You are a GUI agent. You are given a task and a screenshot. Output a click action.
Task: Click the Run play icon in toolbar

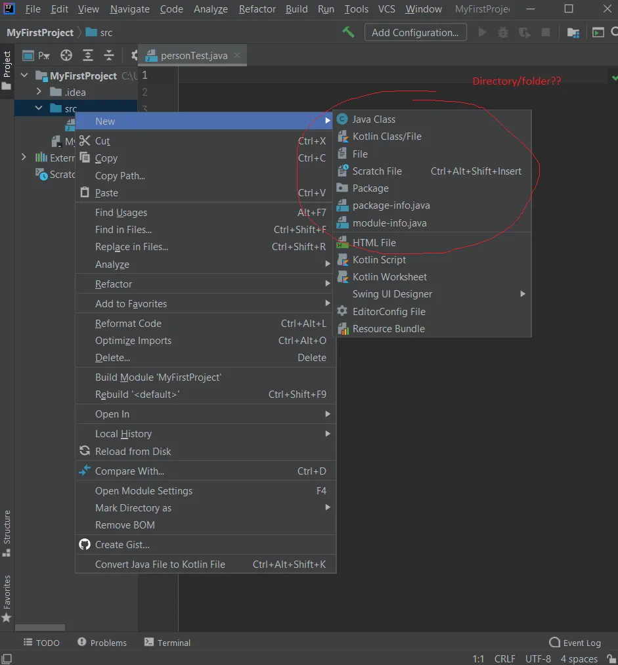[482, 32]
